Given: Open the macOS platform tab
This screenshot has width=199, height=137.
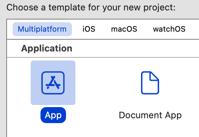Looking at the screenshot, I should pos(124,29).
